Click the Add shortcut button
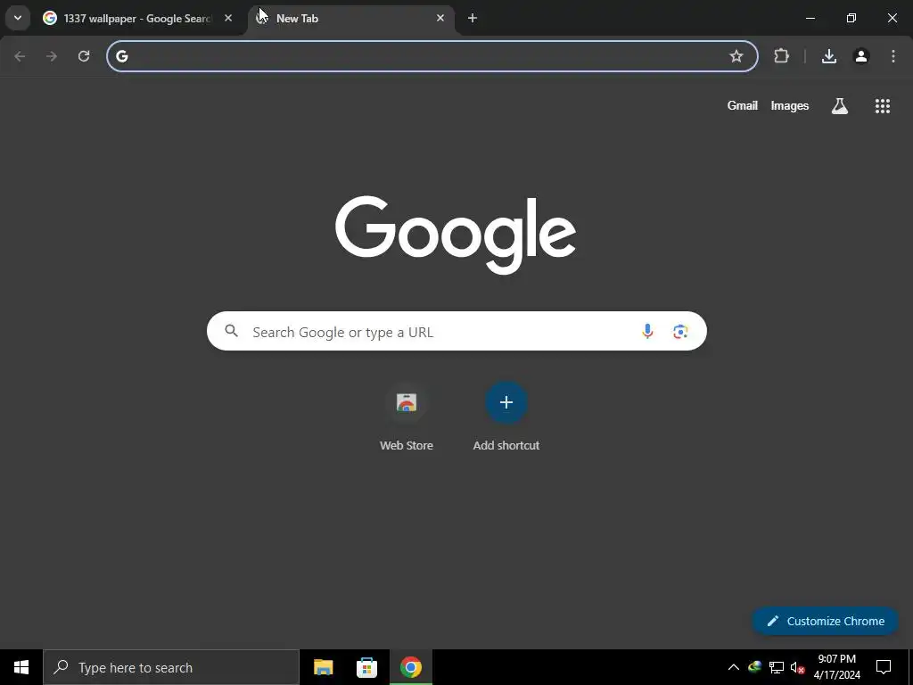Image resolution: width=913 pixels, height=685 pixels. (506, 417)
